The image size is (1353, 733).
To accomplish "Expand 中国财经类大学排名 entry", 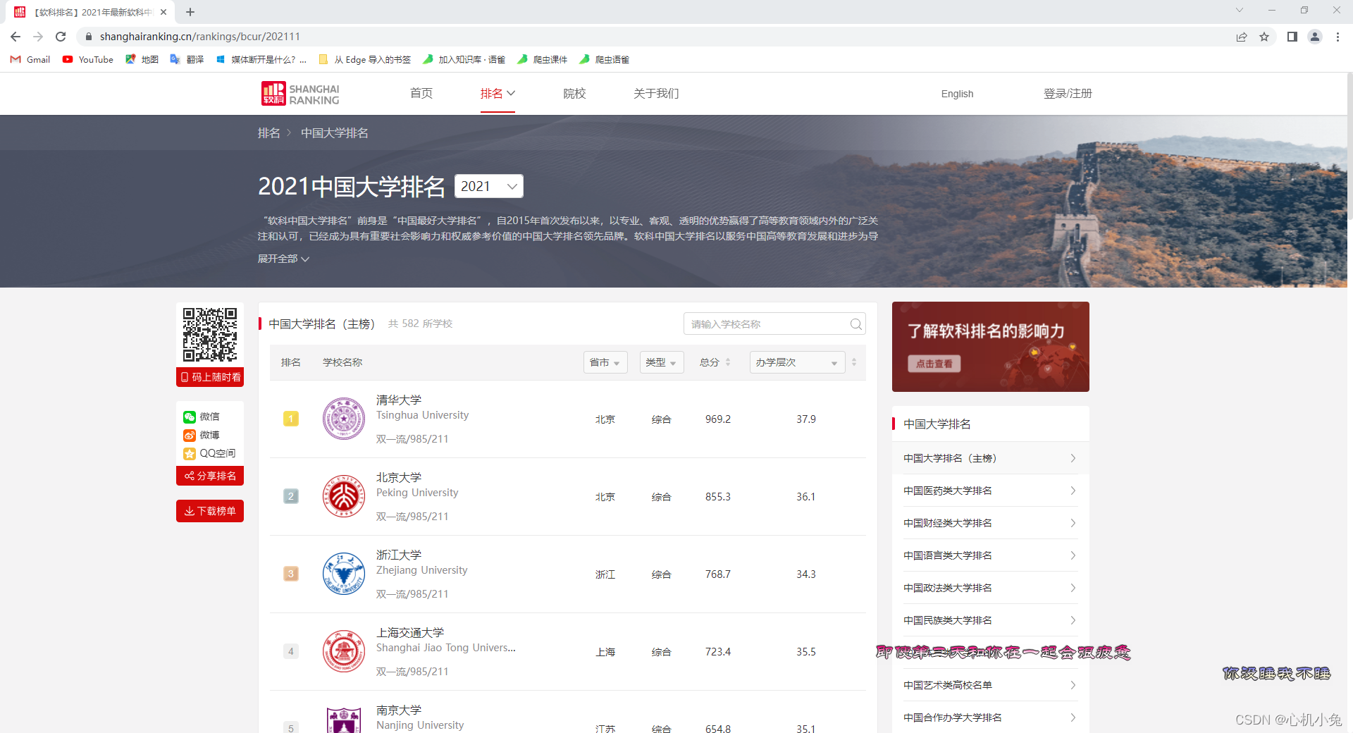I will click(x=990, y=523).
